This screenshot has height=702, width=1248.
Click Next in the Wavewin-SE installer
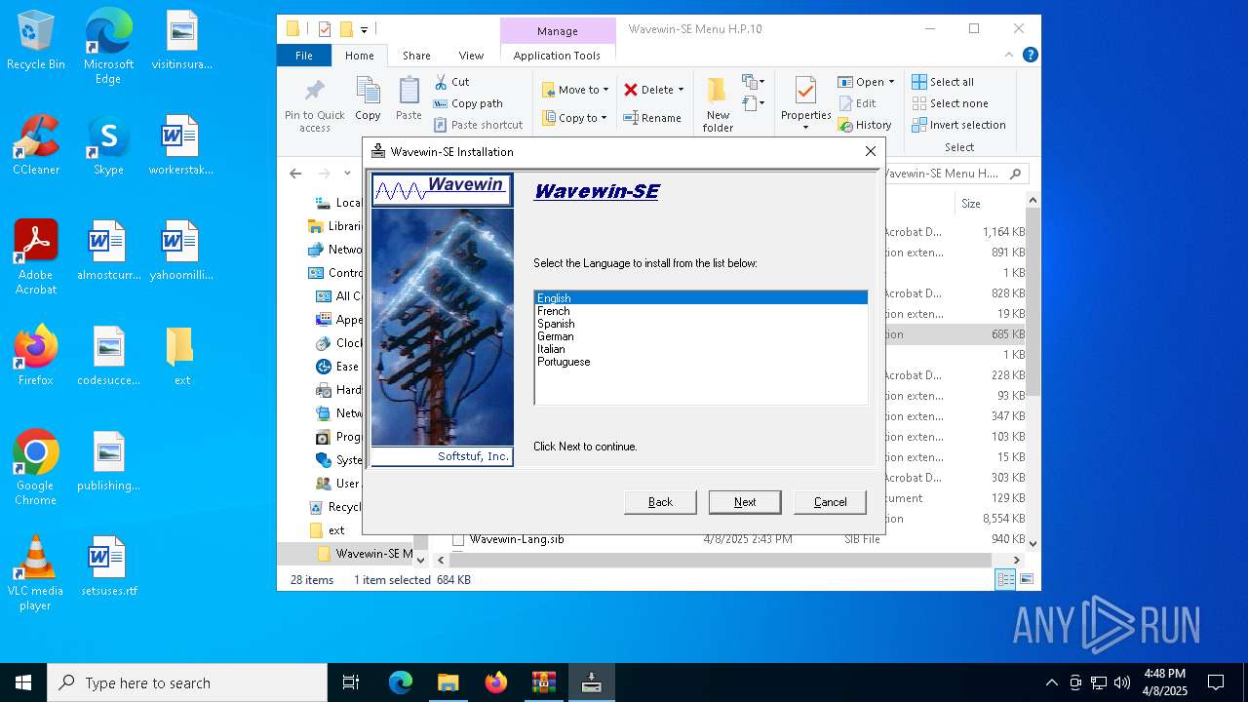[x=745, y=502]
